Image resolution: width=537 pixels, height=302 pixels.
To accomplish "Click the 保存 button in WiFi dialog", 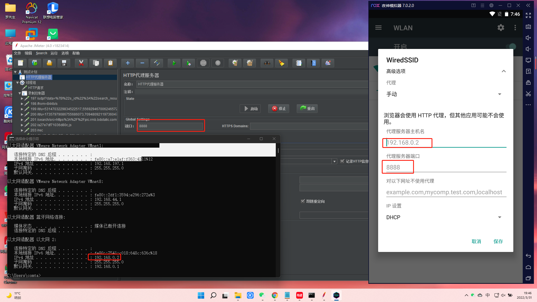I will (498, 241).
